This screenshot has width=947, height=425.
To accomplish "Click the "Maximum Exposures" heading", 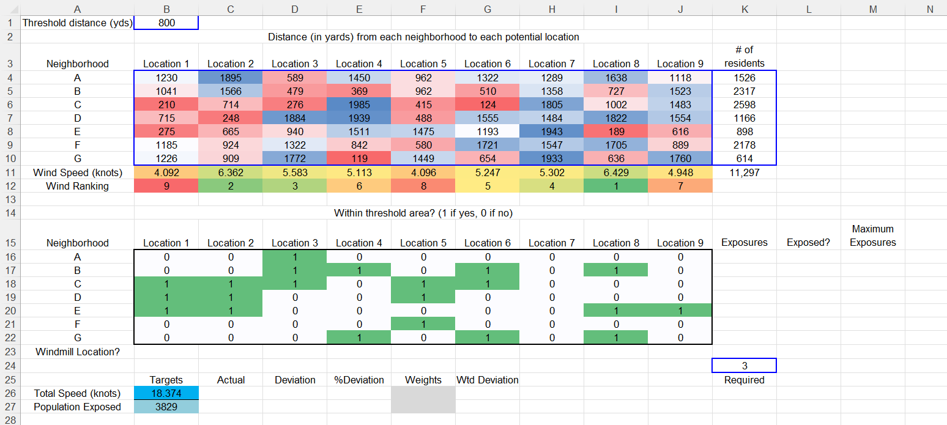I will click(x=873, y=236).
